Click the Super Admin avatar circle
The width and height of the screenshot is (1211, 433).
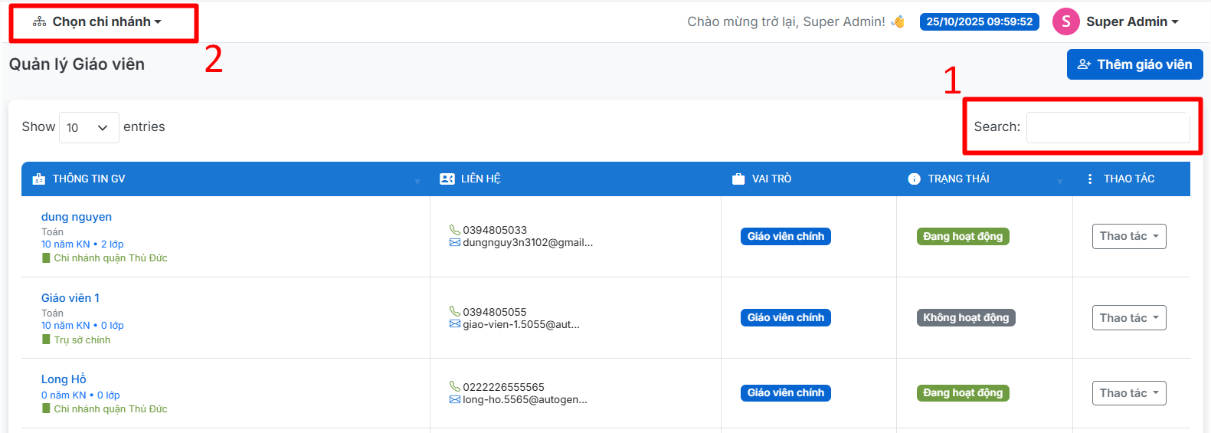[x=1065, y=21]
